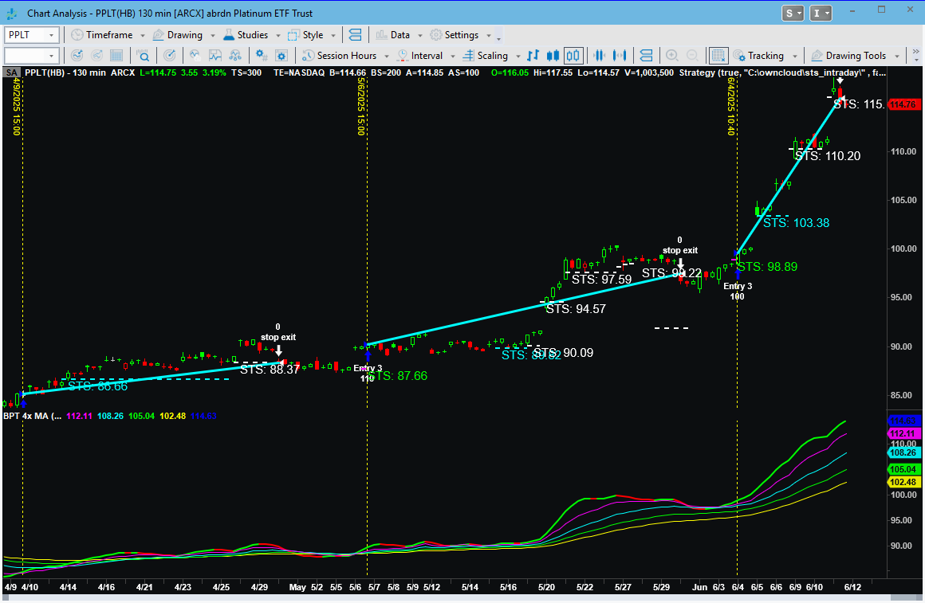The image size is (925, 603).
Task: Expand the Style dropdown arrow
Action: [333, 35]
